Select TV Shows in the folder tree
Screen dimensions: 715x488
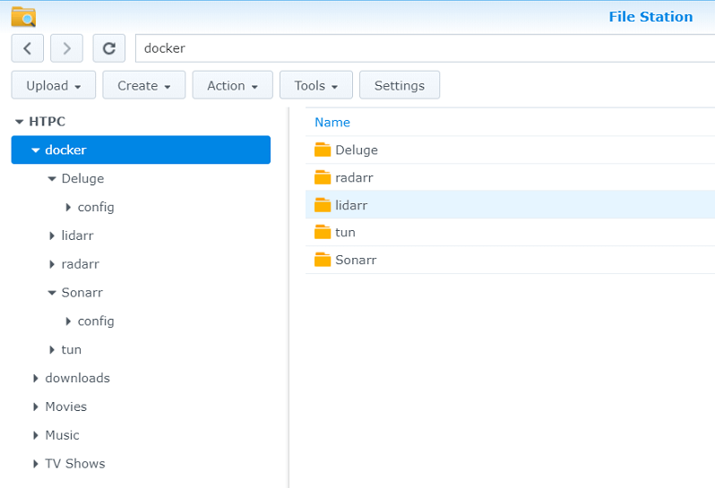[75, 464]
